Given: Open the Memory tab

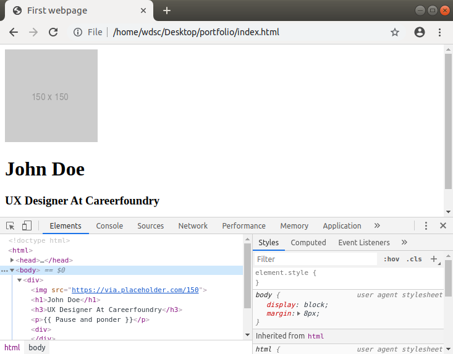Looking at the screenshot, I should tap(294, 225).
